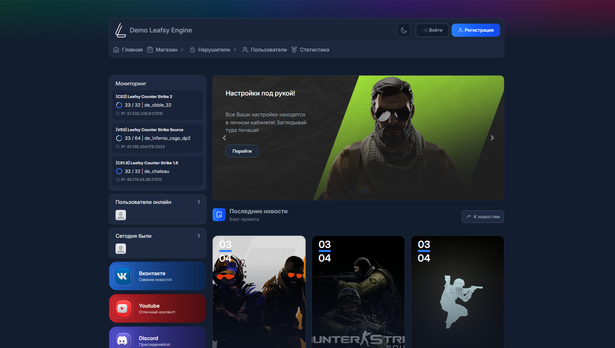Expand the Нарушители dropdown menu
Image resolution: width=615 pixels, height=348 pixels.
[x=213, y=50]
